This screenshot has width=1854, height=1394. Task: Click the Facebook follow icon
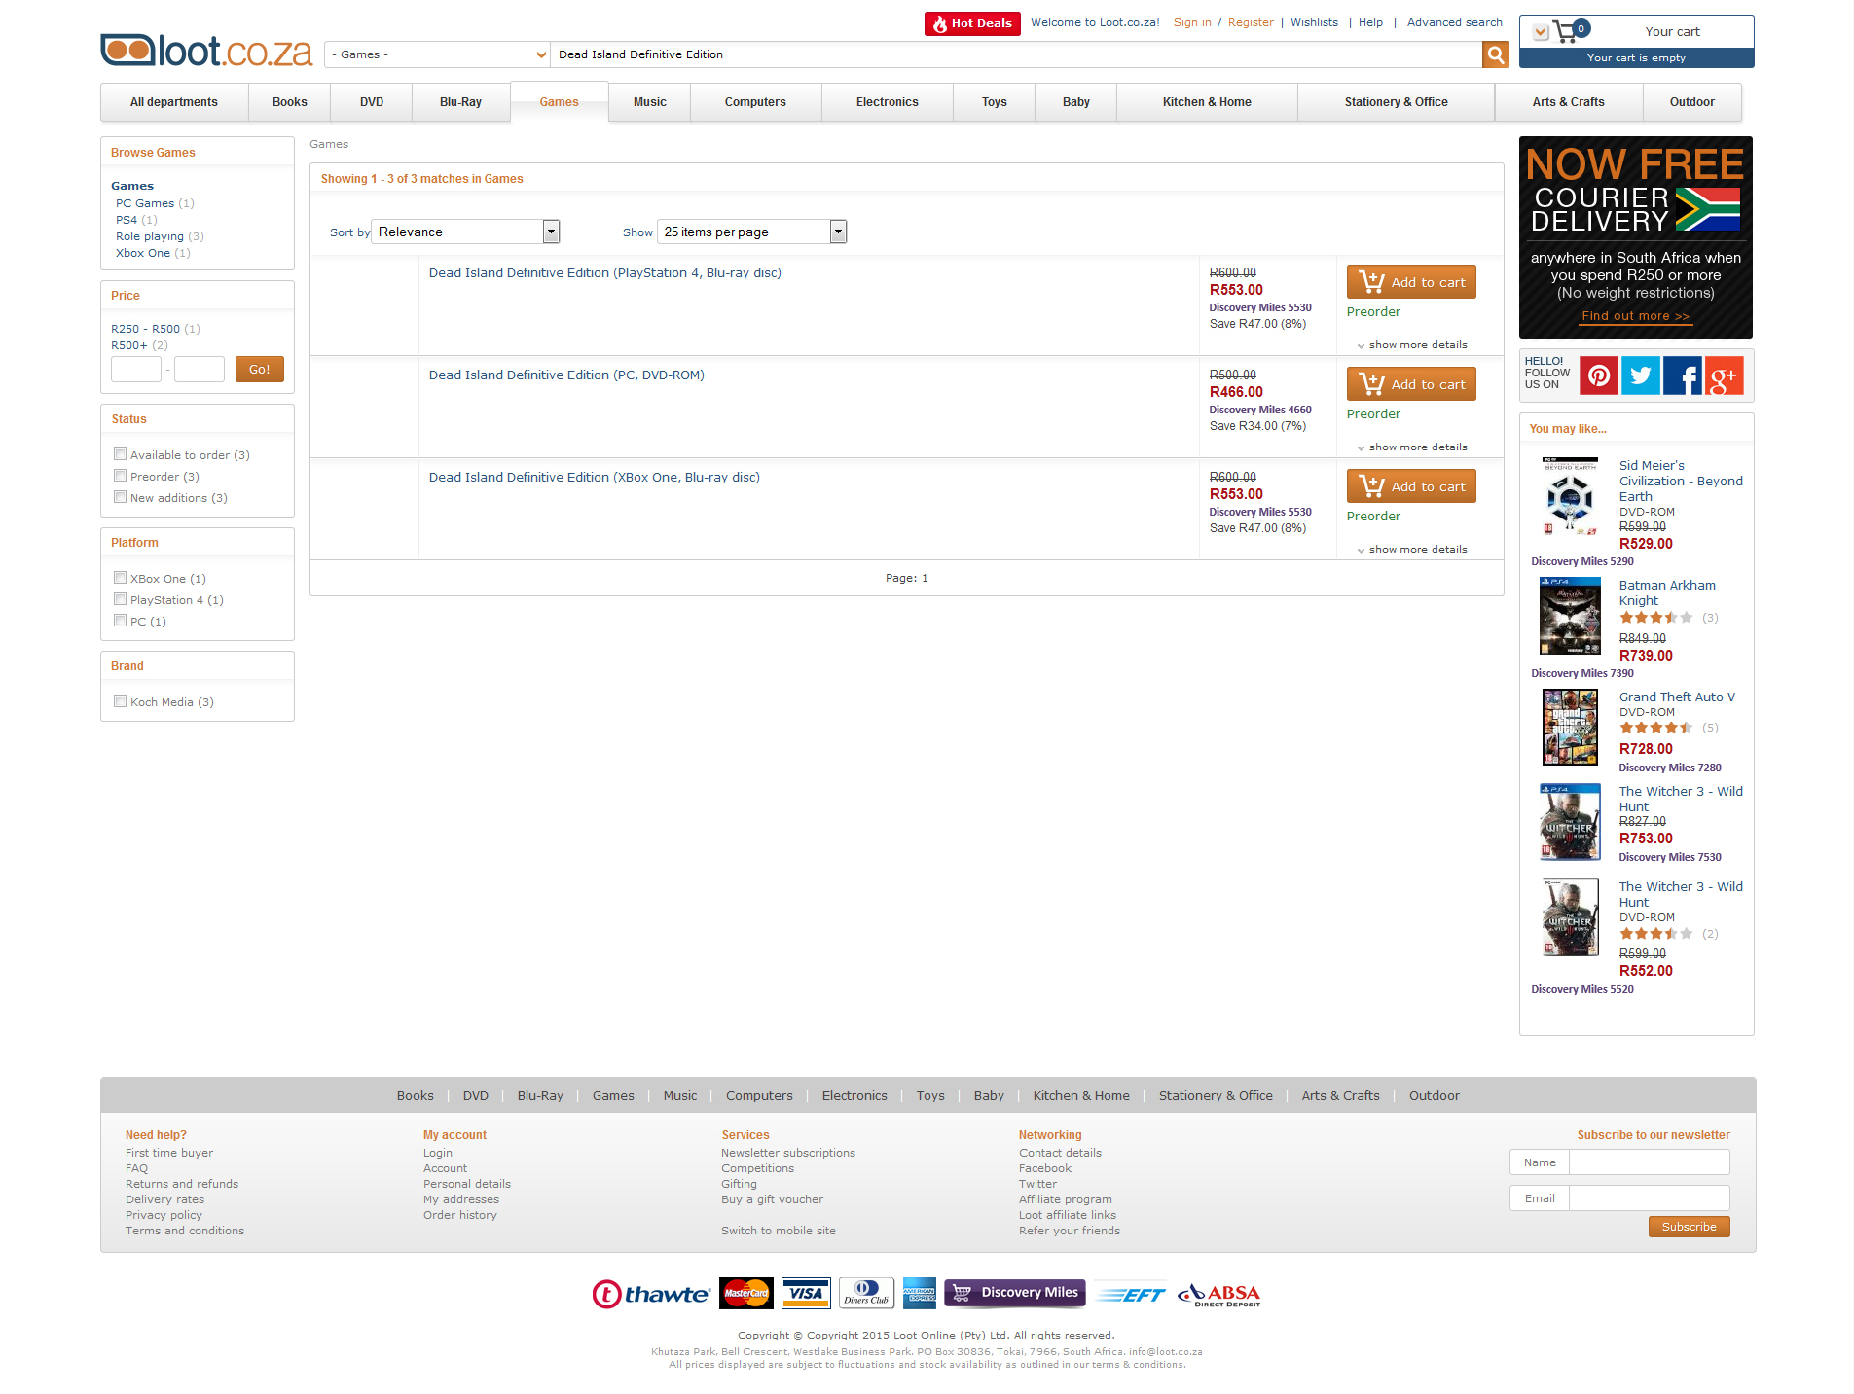click(1682, 375)
